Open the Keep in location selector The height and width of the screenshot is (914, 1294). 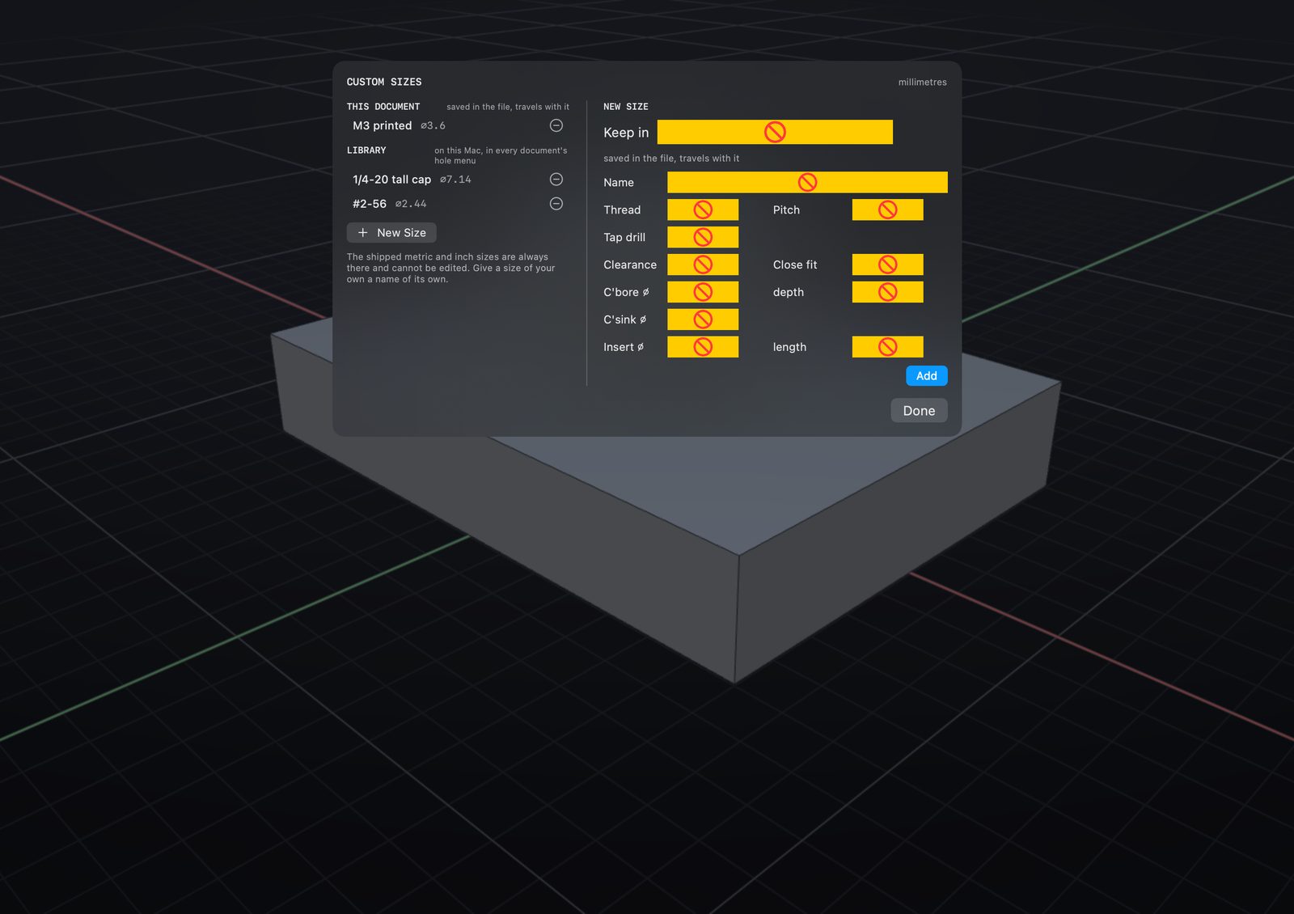tap(775, 132)
